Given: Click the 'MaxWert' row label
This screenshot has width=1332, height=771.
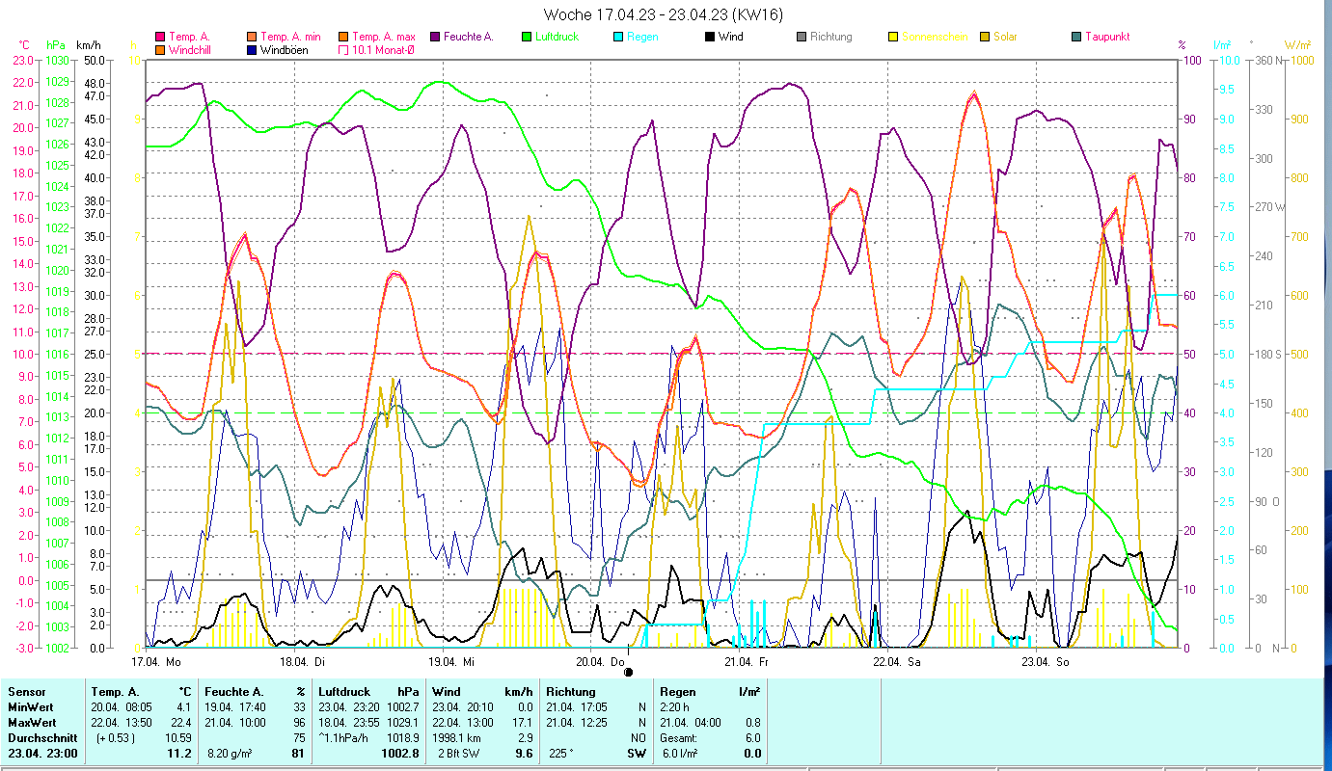Looking at the screenshot, I should pyautogui.click(x=31, y=722).
